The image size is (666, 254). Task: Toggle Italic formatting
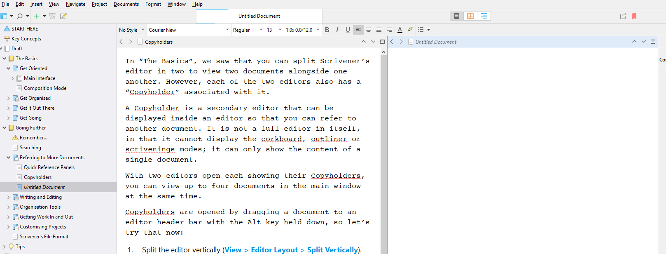337,30
